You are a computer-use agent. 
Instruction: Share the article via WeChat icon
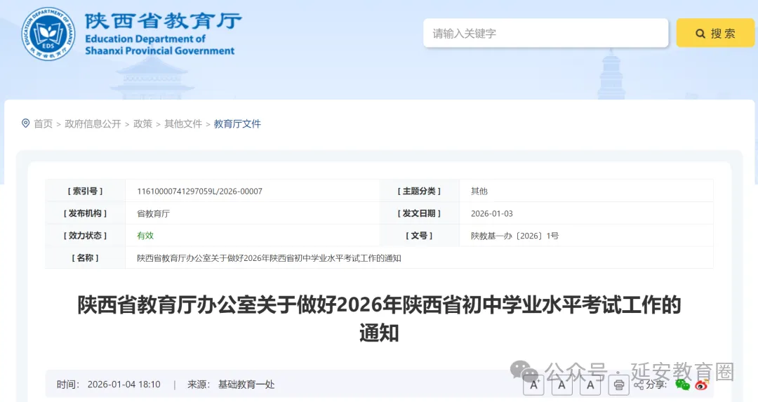click(x=683, y=384)
